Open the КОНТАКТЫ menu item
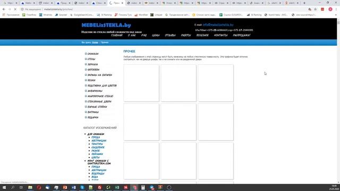This screenshot has width=340, height=191. (x=221, y=35)
